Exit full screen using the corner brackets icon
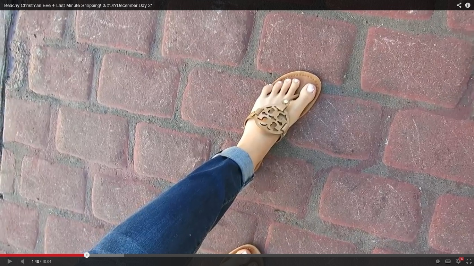The image size is (474, 266). tap(469, 261)
